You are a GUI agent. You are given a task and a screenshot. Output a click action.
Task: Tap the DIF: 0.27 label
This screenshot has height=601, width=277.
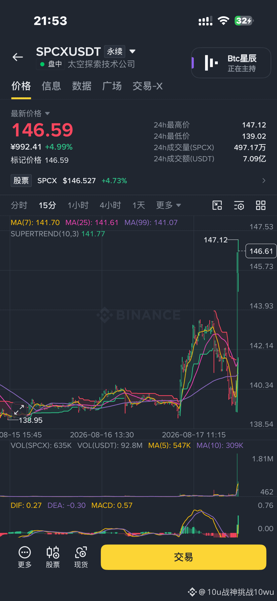click(26, 505)
